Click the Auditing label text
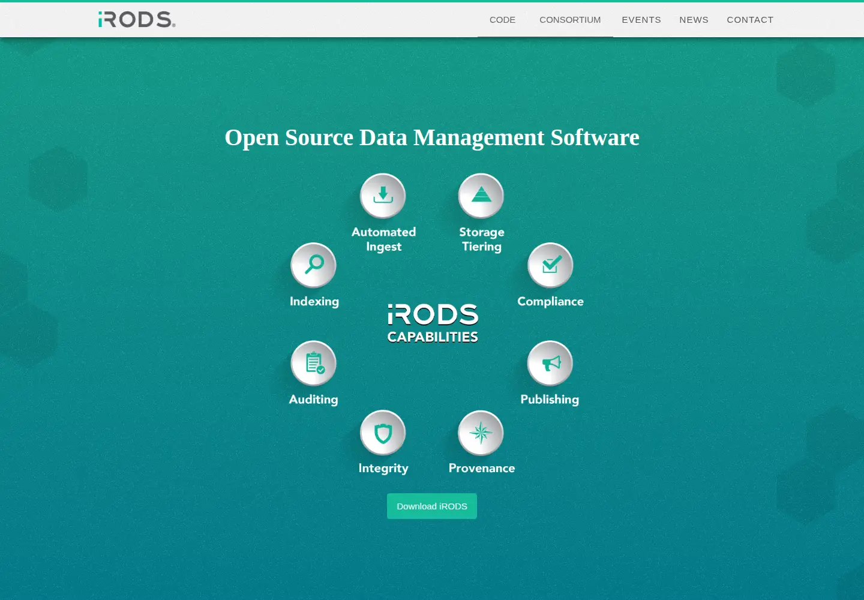The height and width of the screenshot is (600, 864). [x=314, y=400]
